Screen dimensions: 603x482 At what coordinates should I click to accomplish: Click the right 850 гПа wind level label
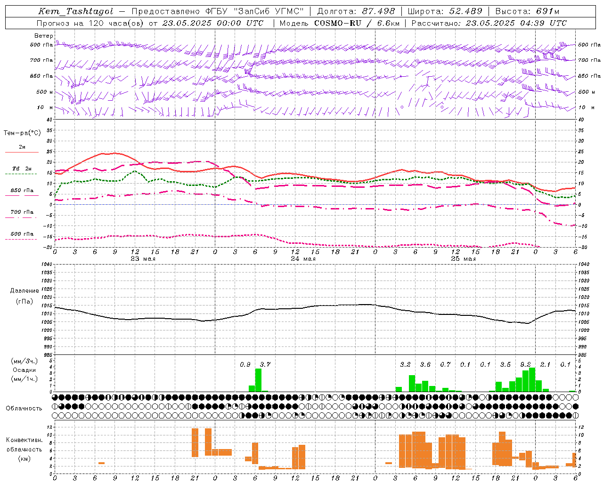pyautogui.click(x=589, y=76)
